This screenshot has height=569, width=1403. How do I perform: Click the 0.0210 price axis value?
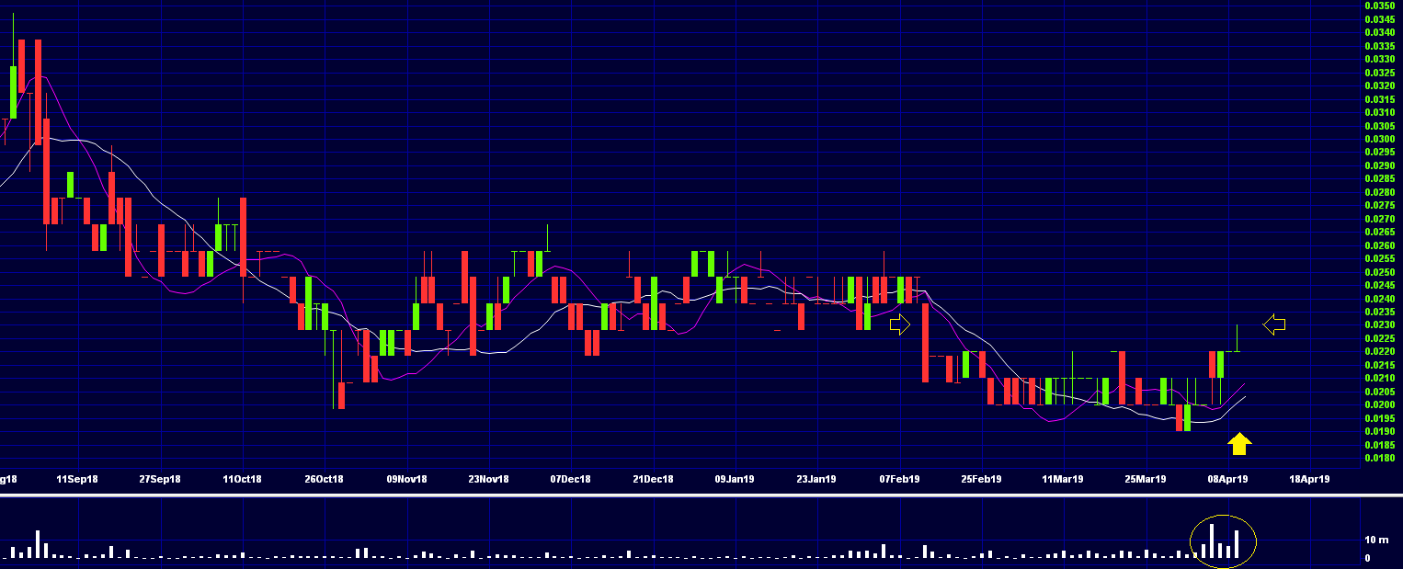pyautogui.click(x=1381, y=378)
